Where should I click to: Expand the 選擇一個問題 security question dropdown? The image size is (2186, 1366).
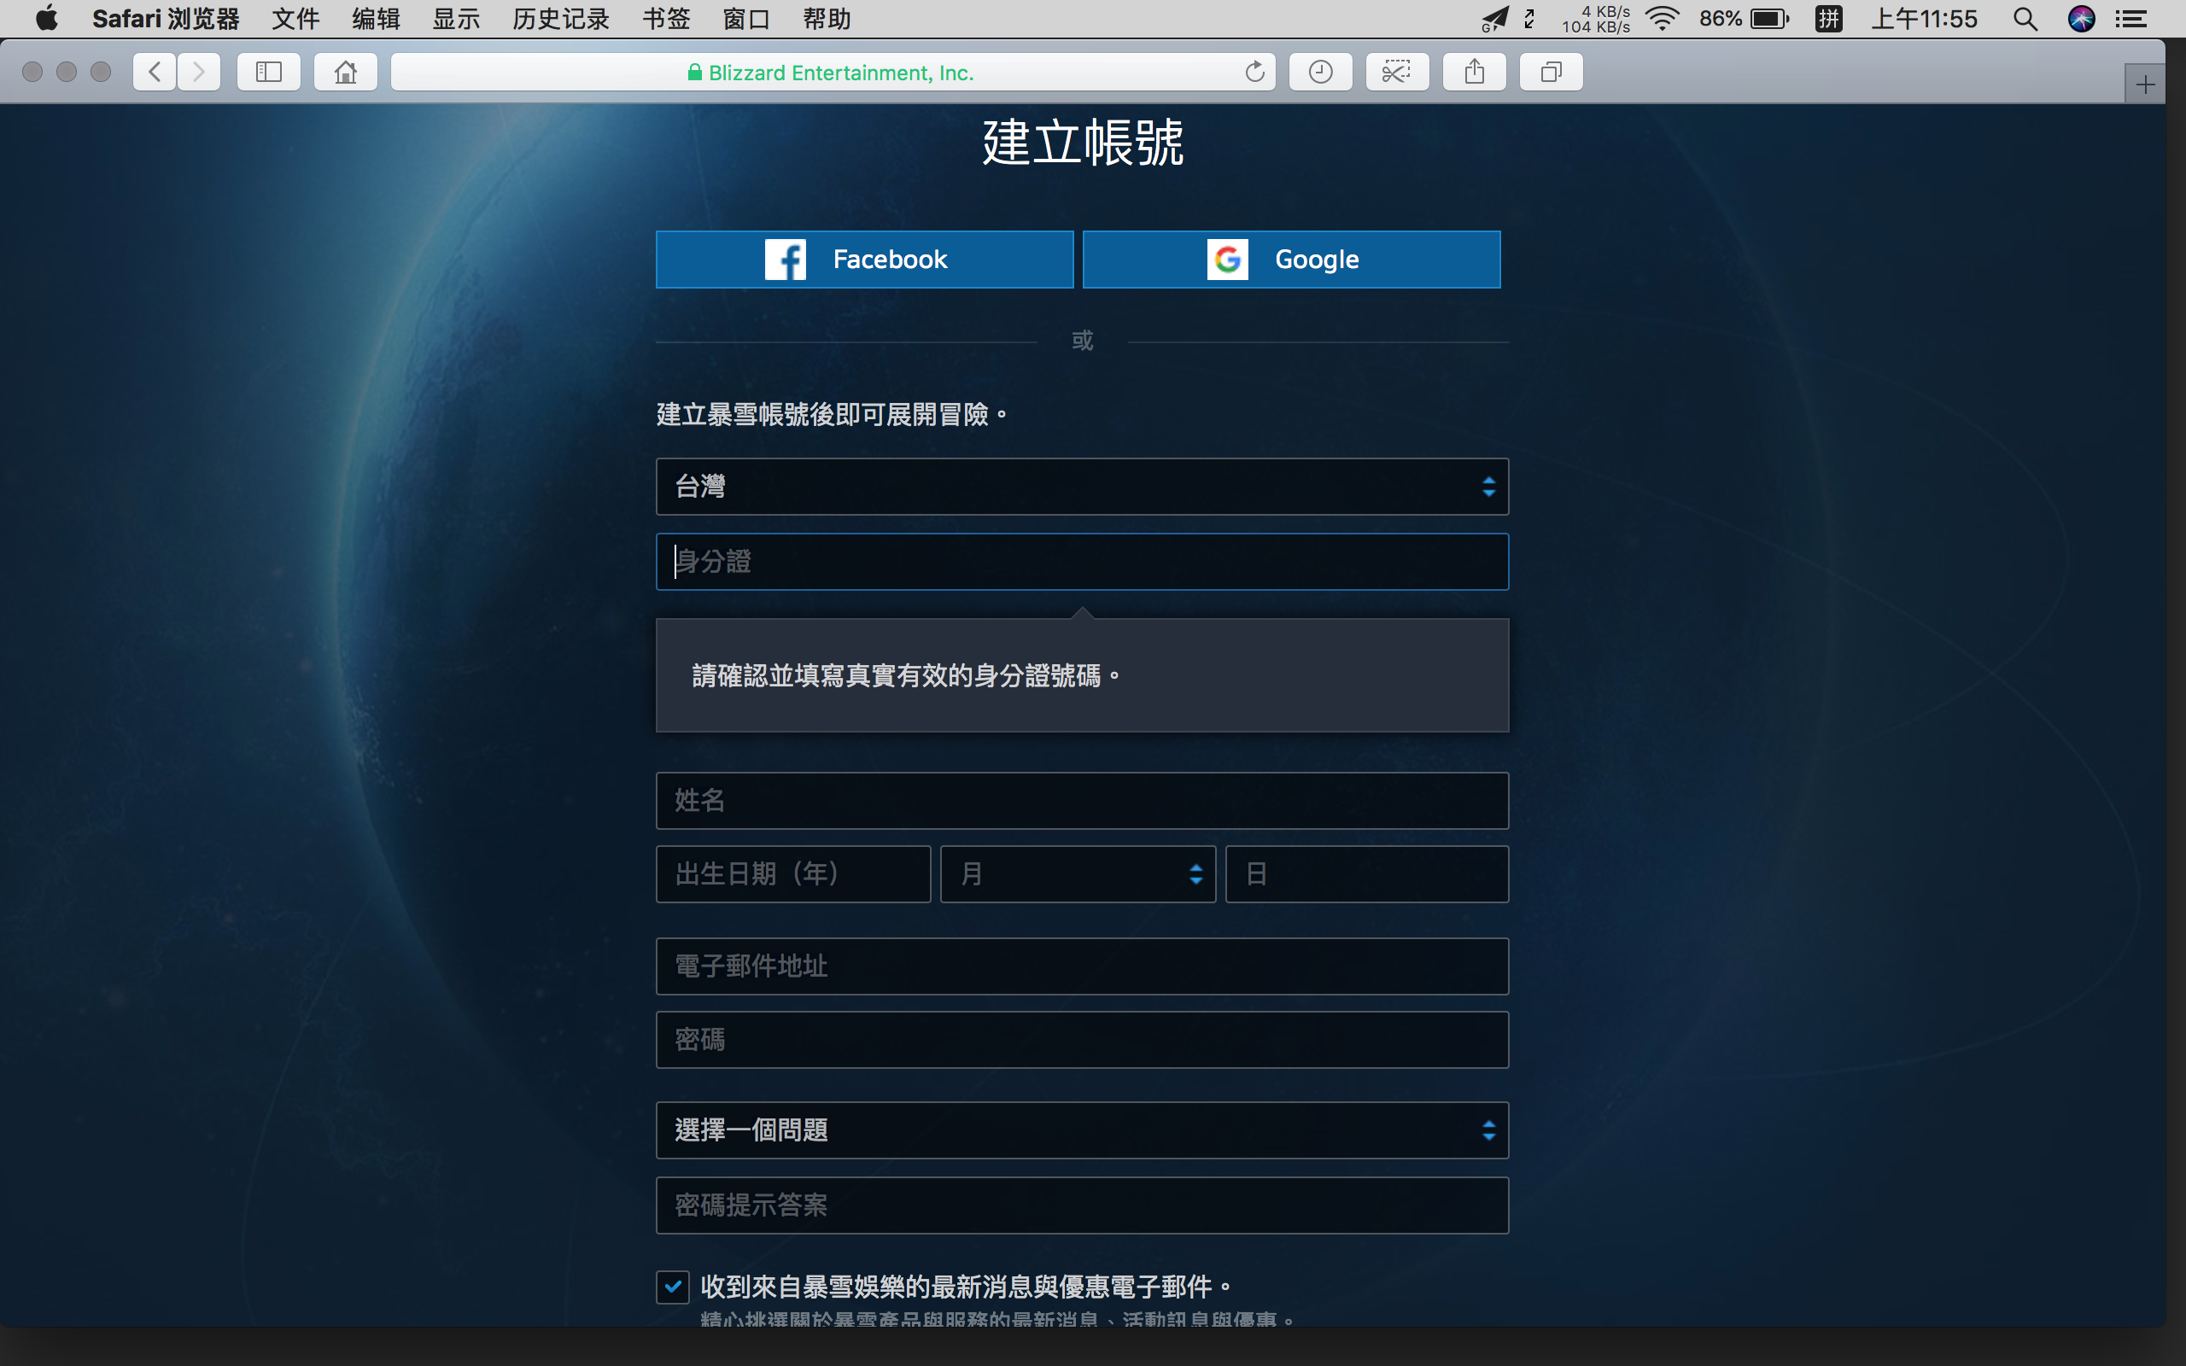click(1082, 1130)
